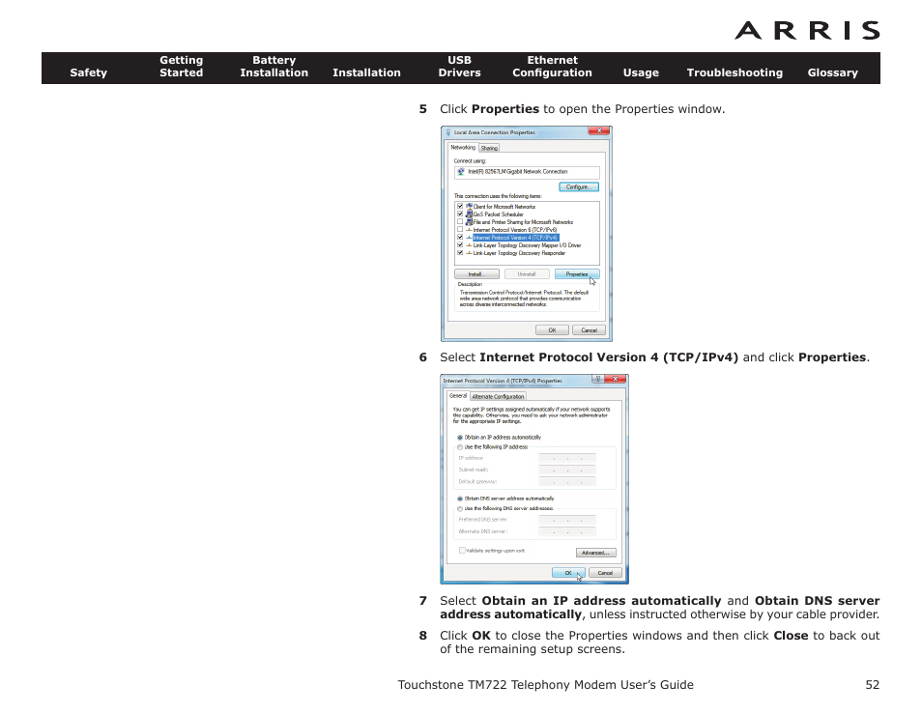
Task: Click the Alternate DNS server field
Action: (x=567, y=531)
